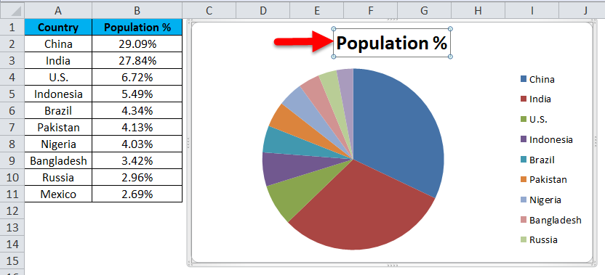Click the India legend entry
The width and height of the screenshot is (605, 275).
535,99
